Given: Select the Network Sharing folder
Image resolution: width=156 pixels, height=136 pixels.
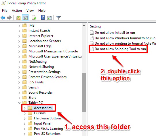Looking at the screenshot, I should 41,67.
